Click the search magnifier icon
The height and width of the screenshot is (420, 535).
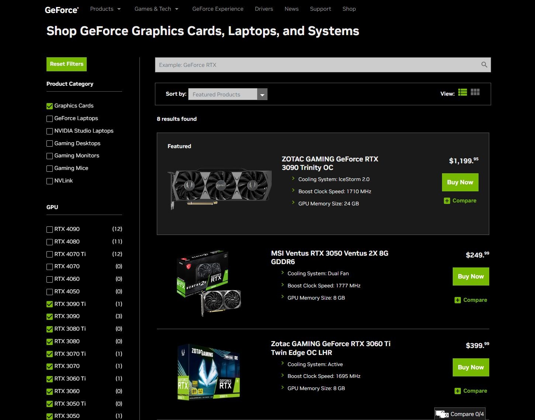484,65
